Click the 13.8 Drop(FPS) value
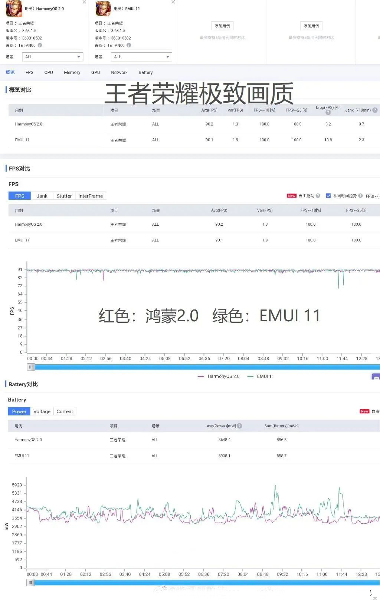Image resolution: width=380 pixels, height=600 pixels. point(328,140)
